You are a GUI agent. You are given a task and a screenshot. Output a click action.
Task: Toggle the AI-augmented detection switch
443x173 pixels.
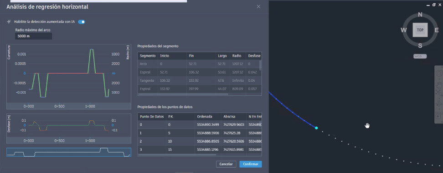82,22
